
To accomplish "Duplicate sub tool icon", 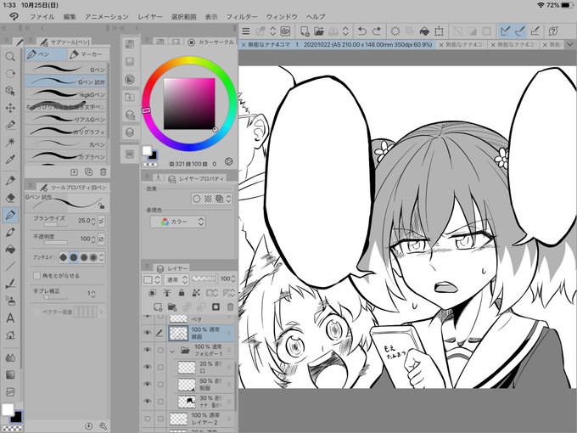I will (89, 172).
